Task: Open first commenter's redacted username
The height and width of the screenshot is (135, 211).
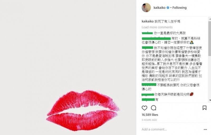Action: (147, 33)
